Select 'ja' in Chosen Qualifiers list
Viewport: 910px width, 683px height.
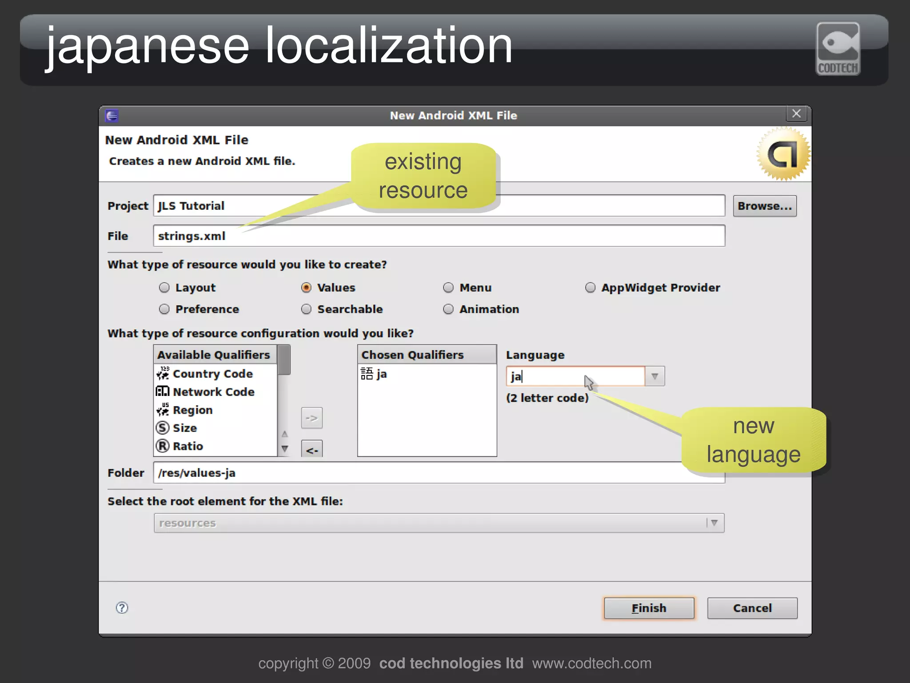pos(427,374)
